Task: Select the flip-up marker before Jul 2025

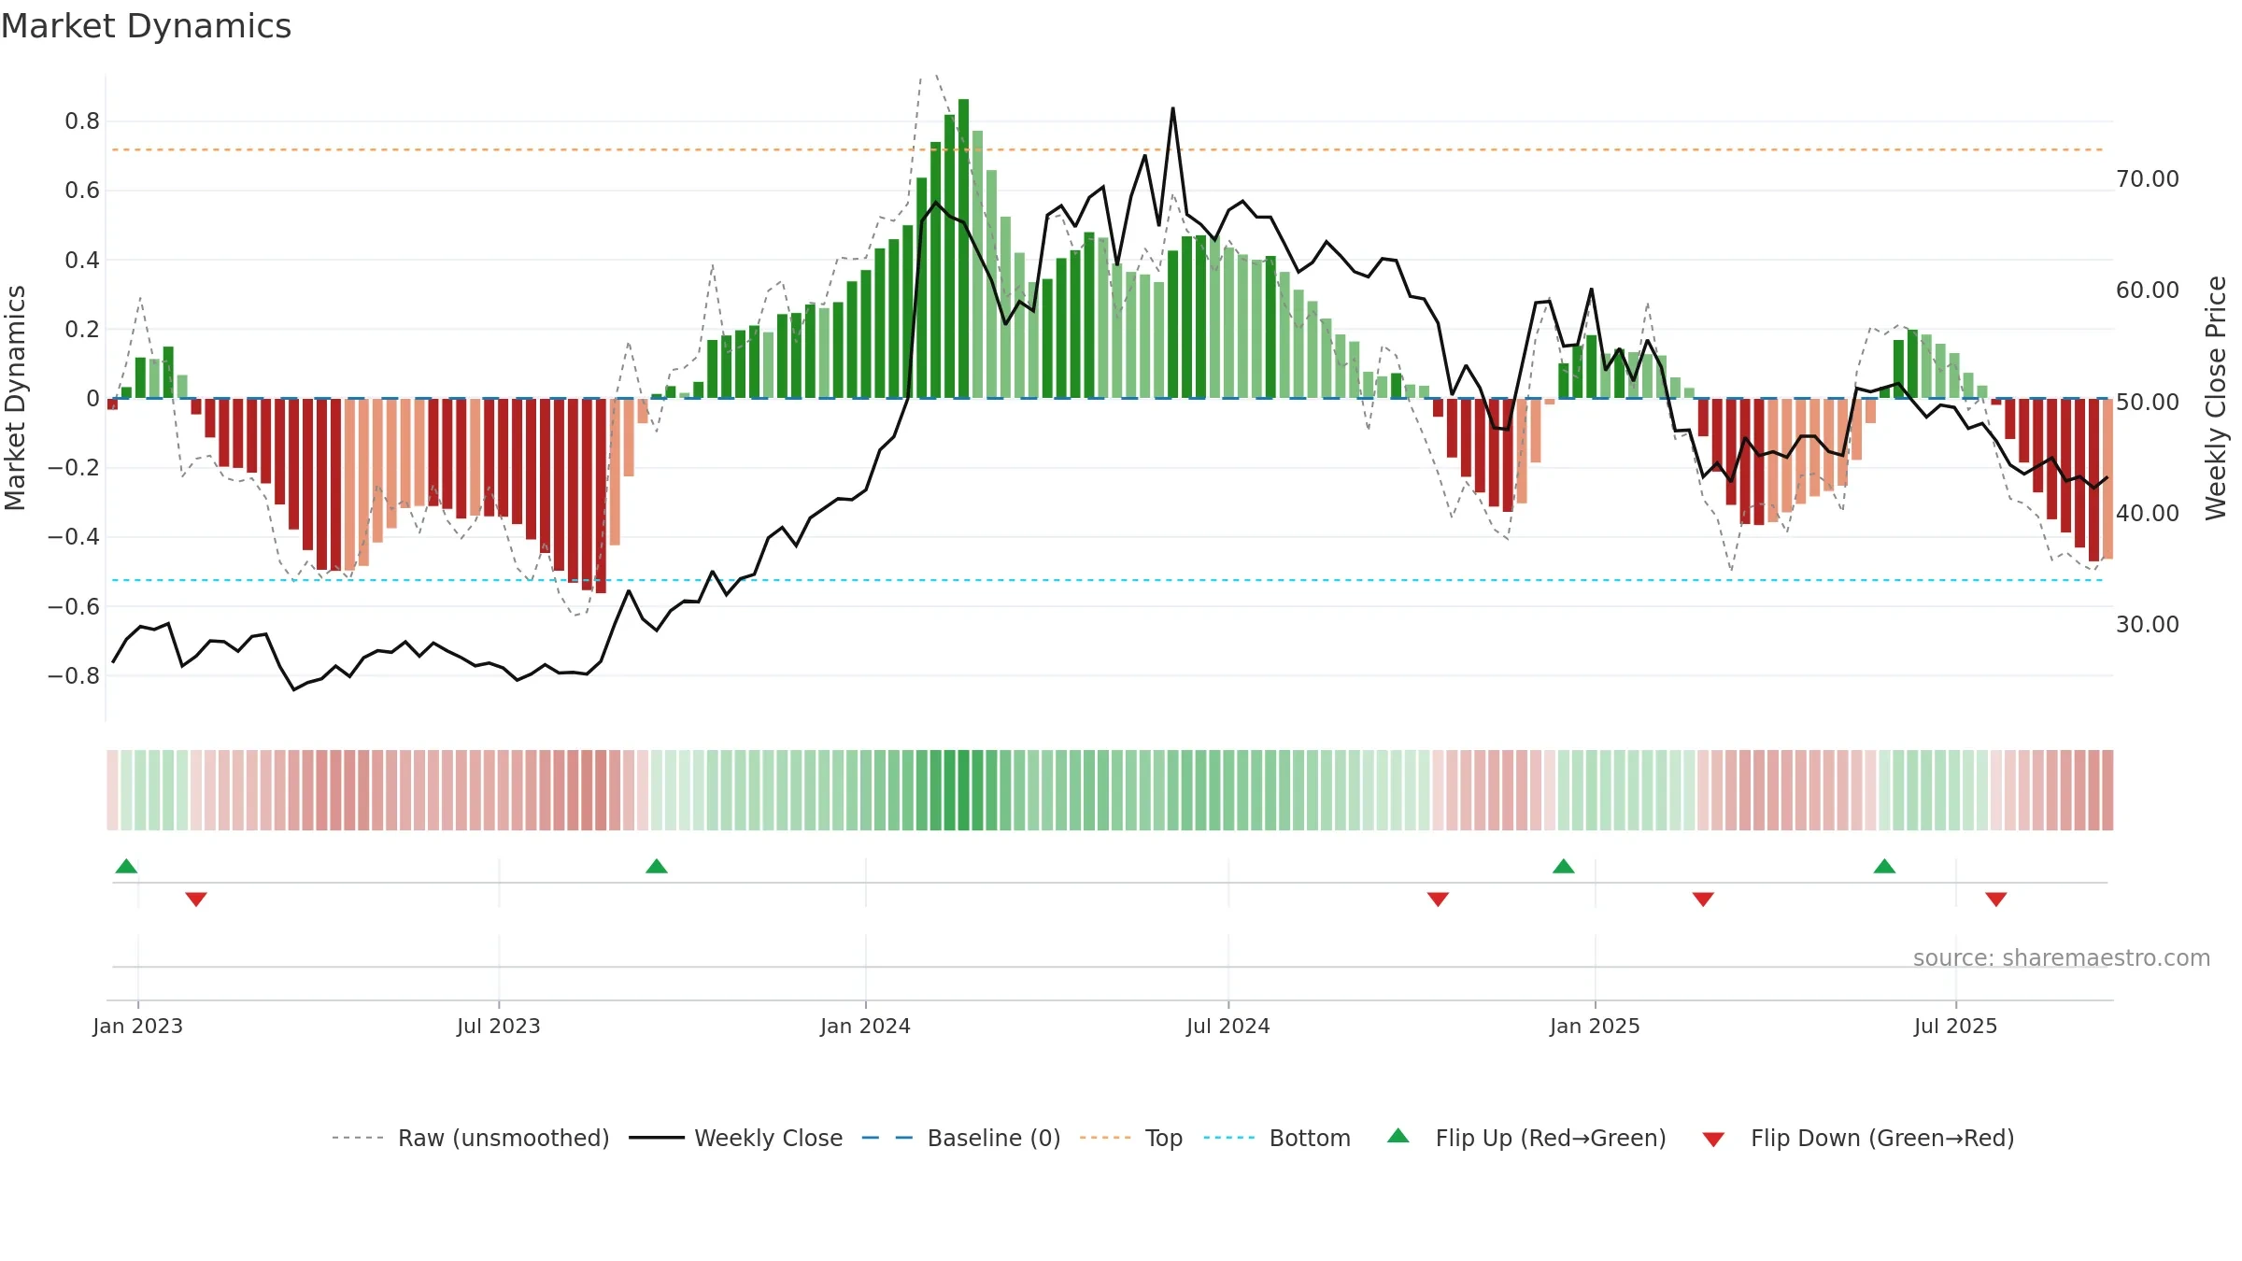Action: (1884, 866)
